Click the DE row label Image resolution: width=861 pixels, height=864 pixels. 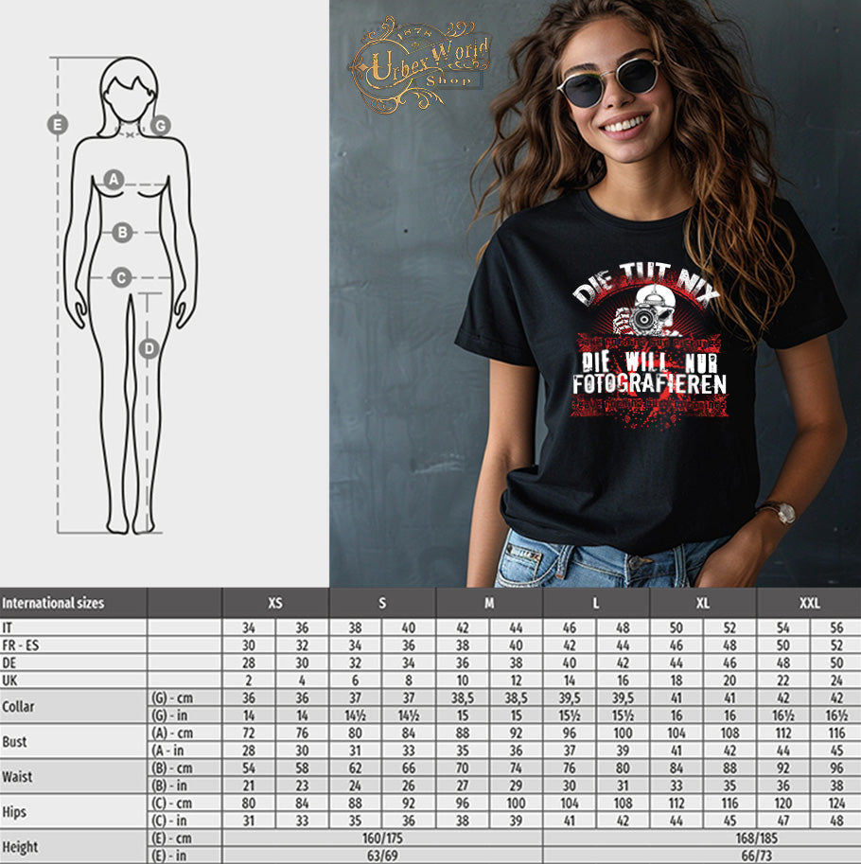point(9,662)
